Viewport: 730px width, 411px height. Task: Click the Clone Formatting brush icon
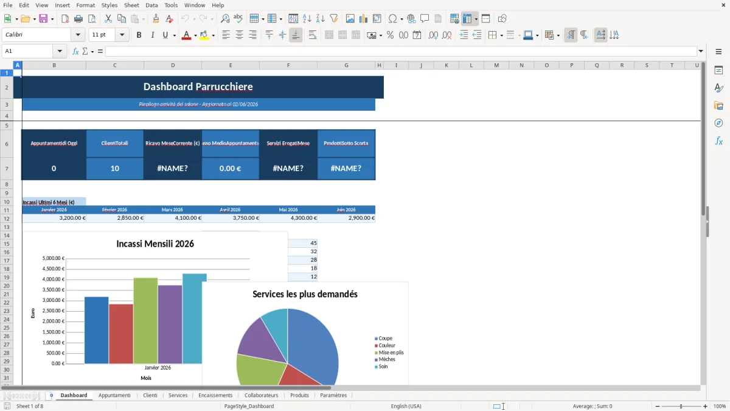[x=156, y=19]
